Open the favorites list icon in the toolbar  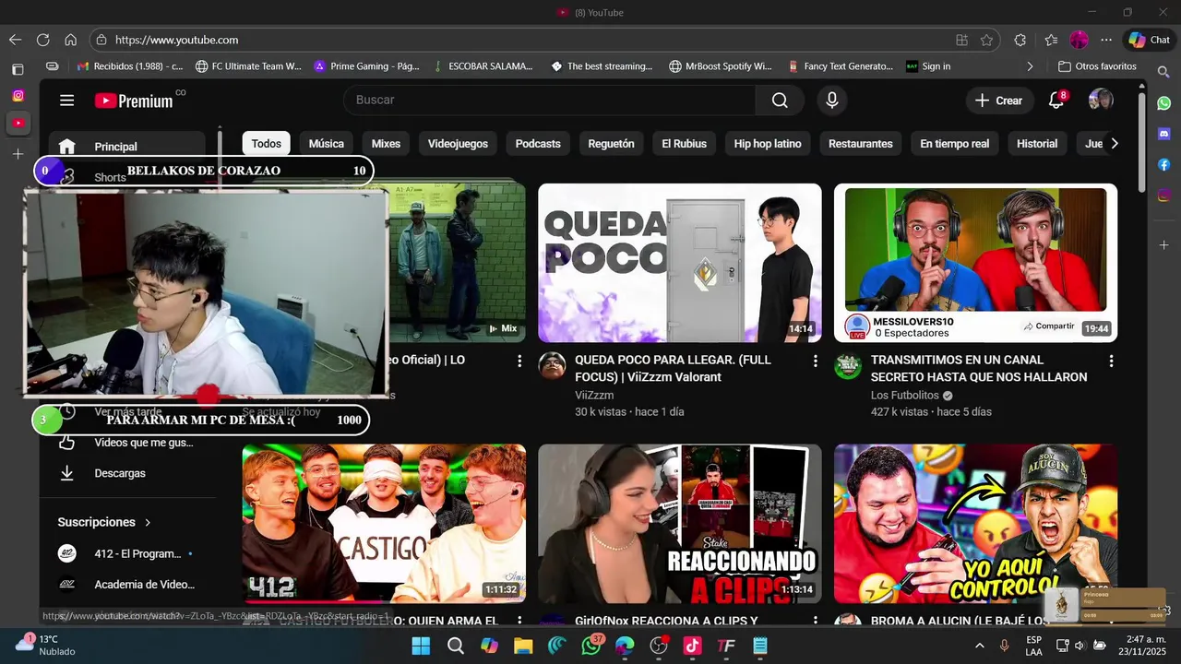click(x=1051, y=40)
